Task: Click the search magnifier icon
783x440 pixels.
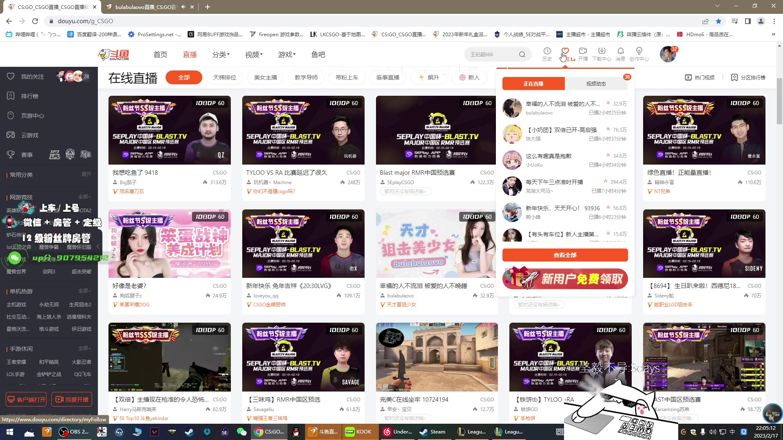Action: click(522, 54)
